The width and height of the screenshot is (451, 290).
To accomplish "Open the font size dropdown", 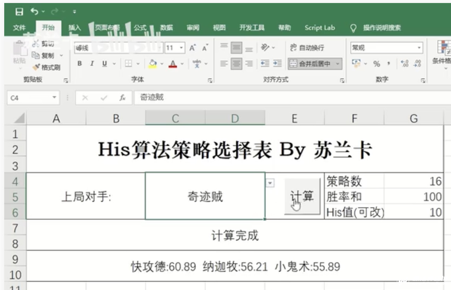I will pyautogui.click(x=181, y=48).
